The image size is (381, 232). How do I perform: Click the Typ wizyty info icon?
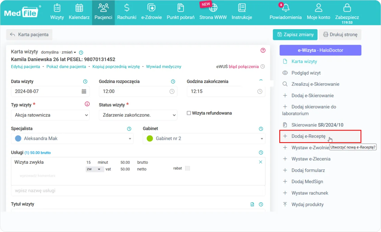click(87, 104)
